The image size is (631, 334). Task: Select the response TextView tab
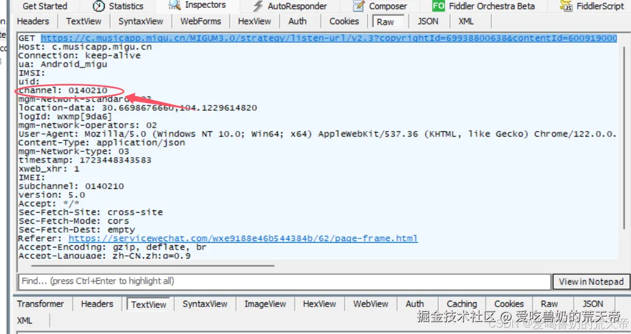tap(149, 304)
